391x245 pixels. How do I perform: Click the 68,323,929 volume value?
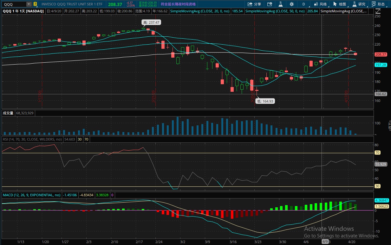pyautogui.click(x=25, y=113)
